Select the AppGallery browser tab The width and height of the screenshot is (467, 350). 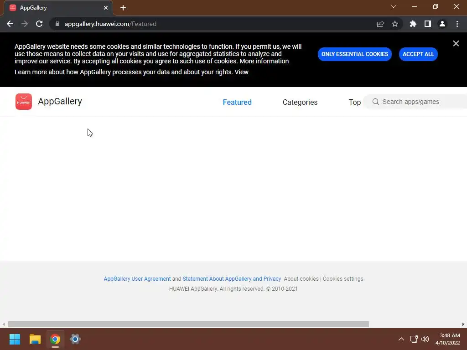coord(58,8)
